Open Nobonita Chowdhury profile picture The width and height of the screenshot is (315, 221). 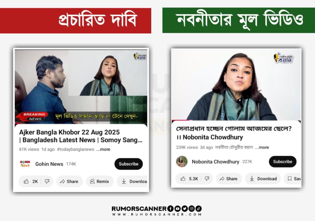pos(182,161)
